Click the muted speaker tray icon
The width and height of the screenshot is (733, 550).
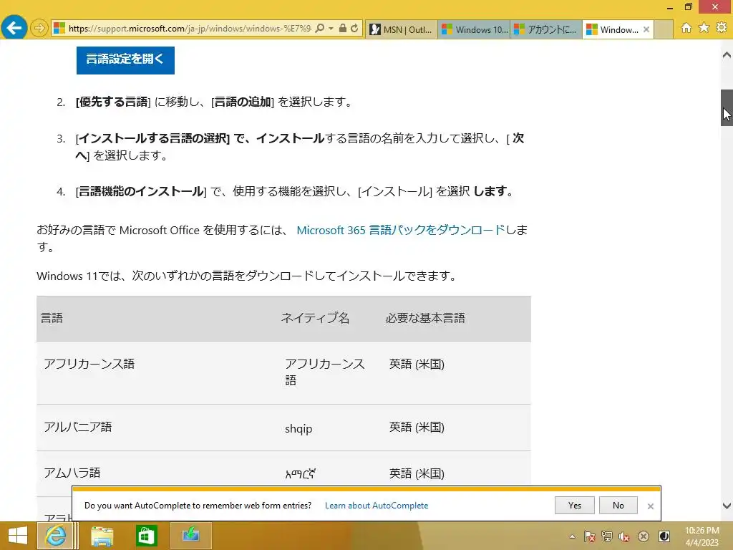[x=624, y=536]
